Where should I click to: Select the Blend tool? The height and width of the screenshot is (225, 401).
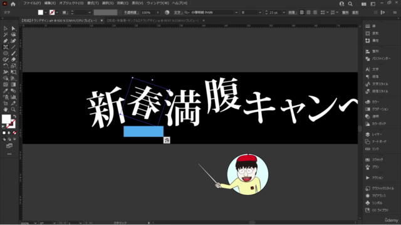(x=13, y=91)
